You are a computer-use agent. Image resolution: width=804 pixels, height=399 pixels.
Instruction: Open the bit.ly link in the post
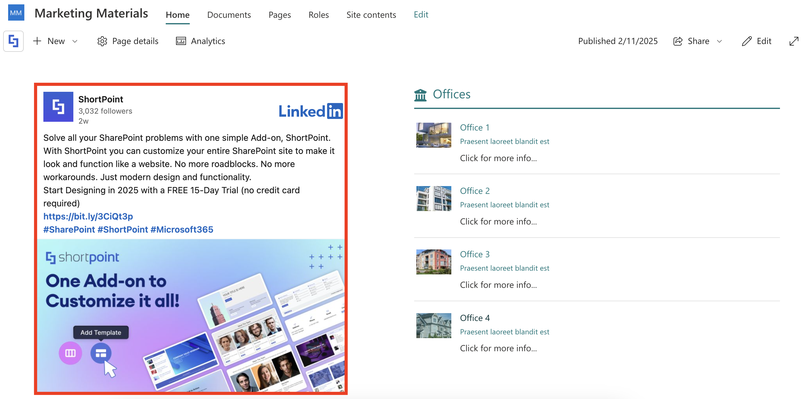pyautogui.click(x=88, y=216)
